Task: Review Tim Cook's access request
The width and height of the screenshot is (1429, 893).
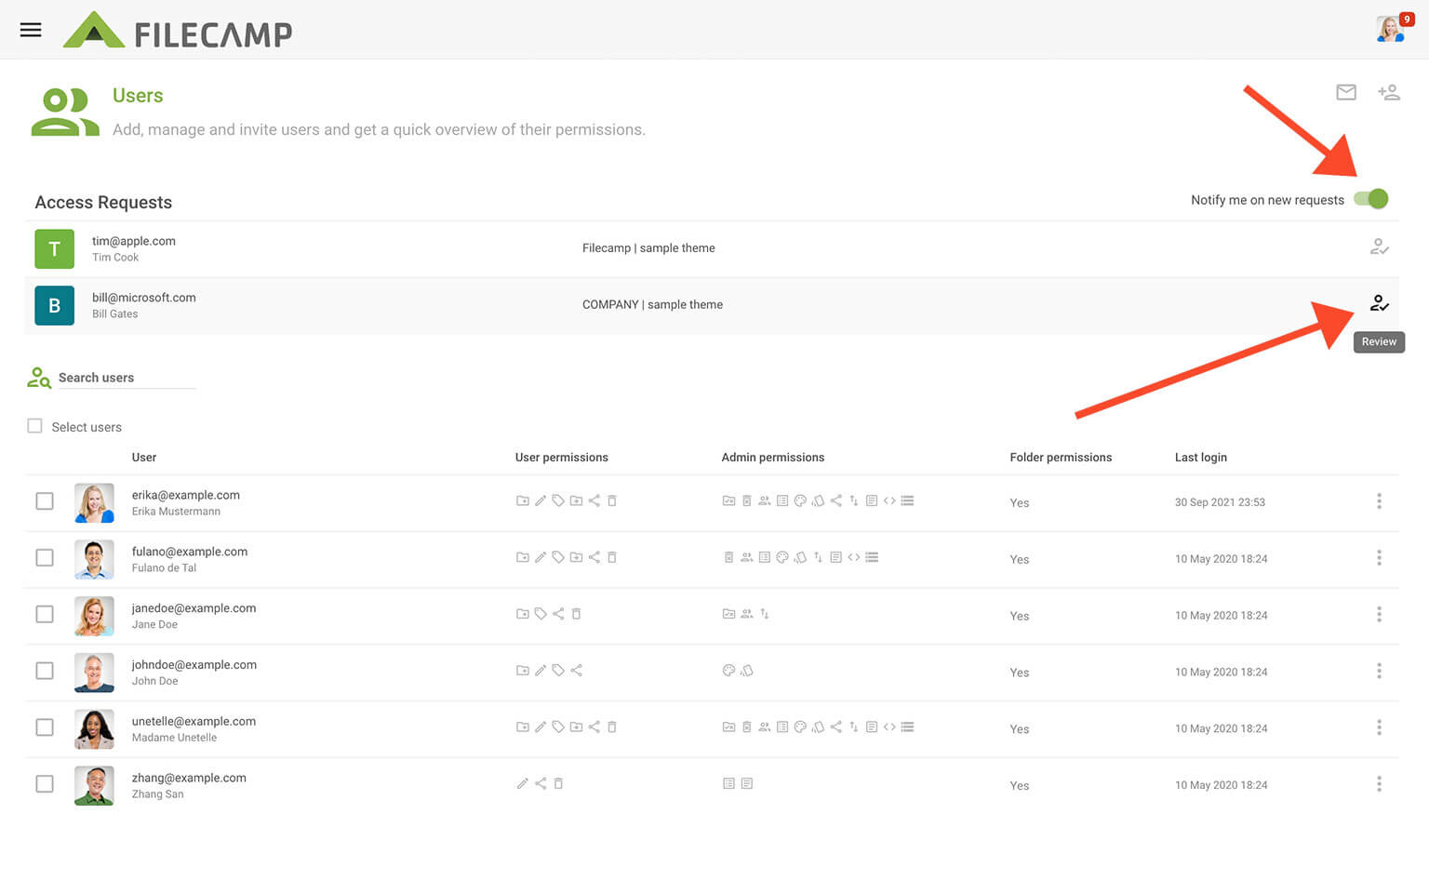Action: 1379,247
